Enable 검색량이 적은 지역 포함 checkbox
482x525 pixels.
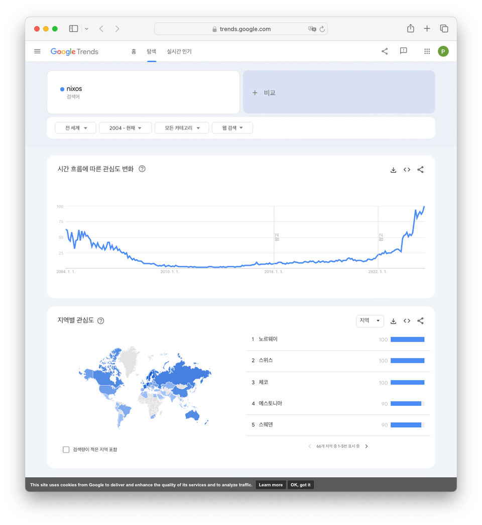point(66,449)
